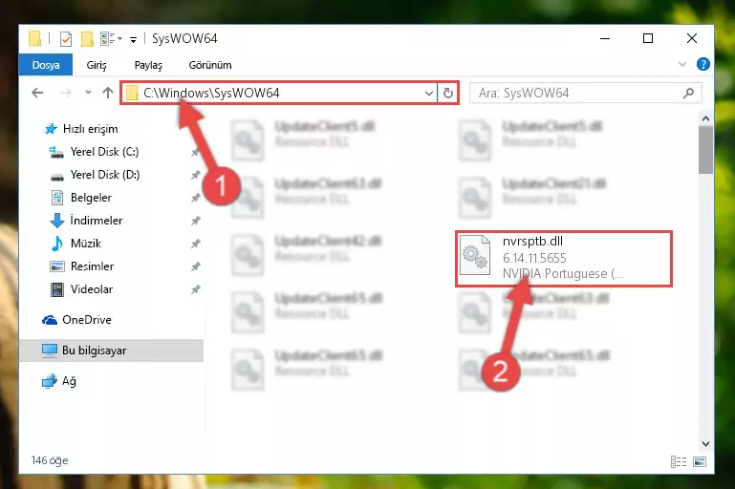Switch to large icons view in status bar

pyautogui.click(x=700, y=462)
